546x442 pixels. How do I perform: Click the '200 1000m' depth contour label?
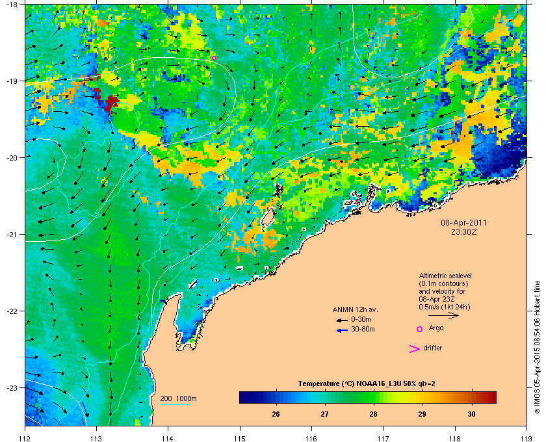coord(178,399)
